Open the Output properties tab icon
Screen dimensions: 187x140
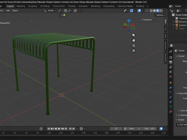point(171,62)
